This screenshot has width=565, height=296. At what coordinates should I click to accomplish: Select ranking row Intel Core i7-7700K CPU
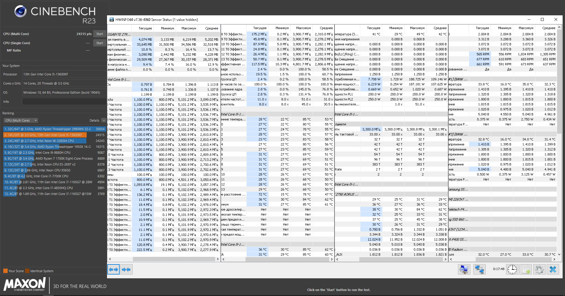click(x=54, y=176)
